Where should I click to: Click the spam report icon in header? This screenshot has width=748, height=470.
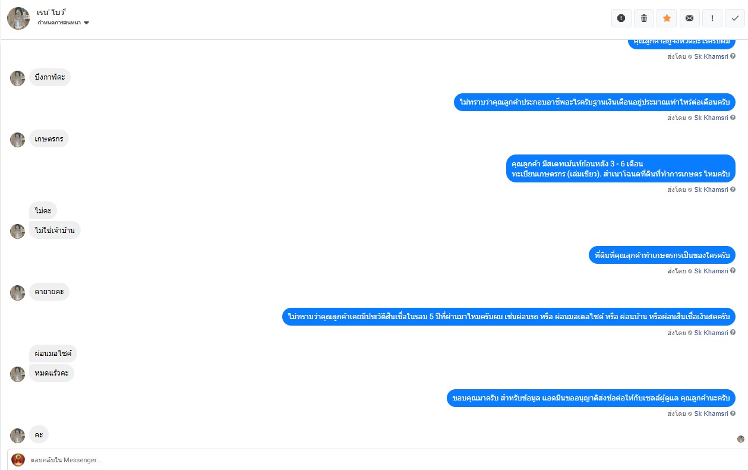coord(621,18)
